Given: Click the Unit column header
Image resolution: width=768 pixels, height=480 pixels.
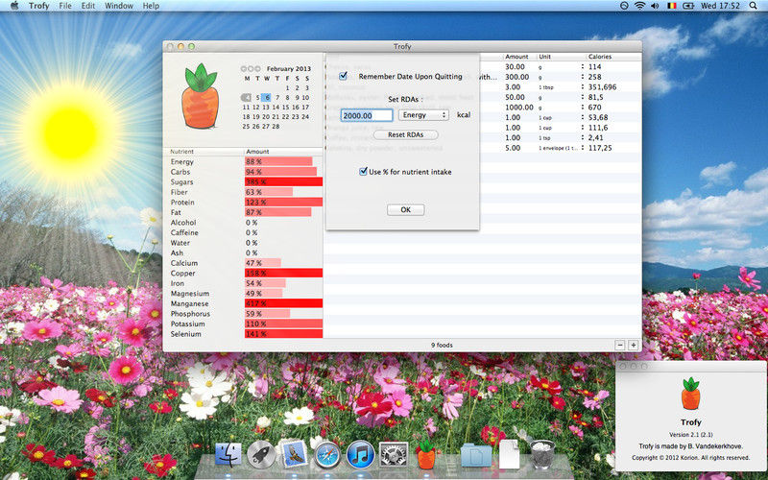Looking at the screenshot, I should (562, 57).
